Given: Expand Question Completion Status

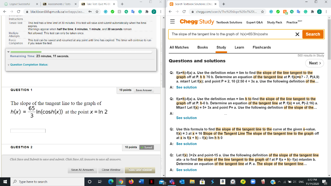Looking at the screenshot, I should click(29, 65).
